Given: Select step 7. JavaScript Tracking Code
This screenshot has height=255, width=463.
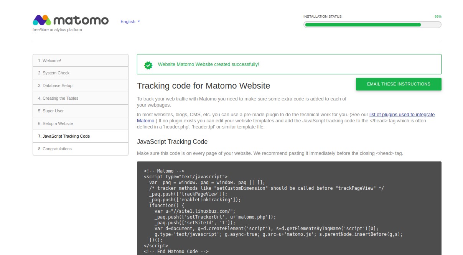Looking at the screenshot, I should [x=81, y=136].
